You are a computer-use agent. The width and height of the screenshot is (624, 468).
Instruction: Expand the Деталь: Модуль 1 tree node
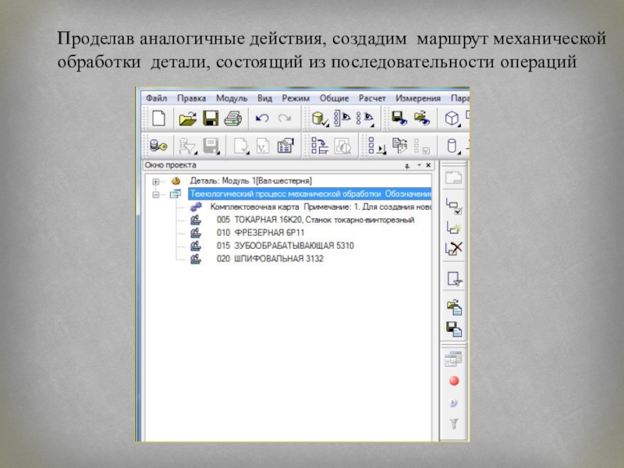(x=156, y=182)
